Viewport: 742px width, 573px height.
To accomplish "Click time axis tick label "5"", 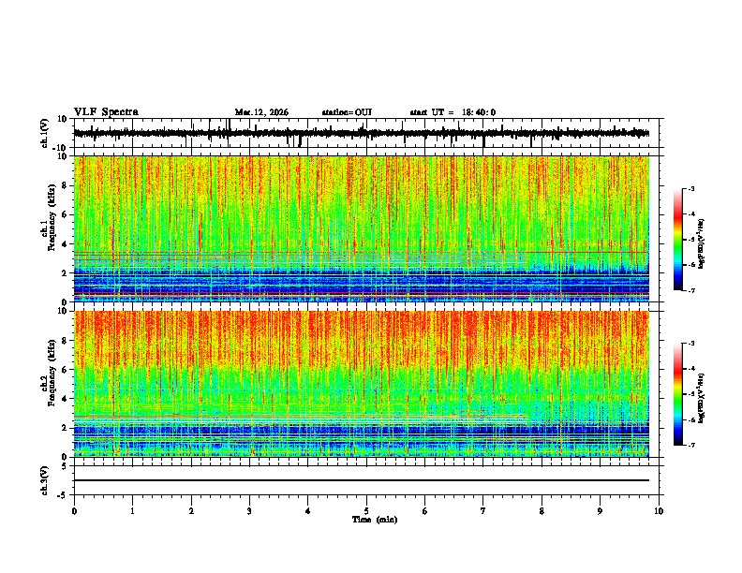I will 366,511.
